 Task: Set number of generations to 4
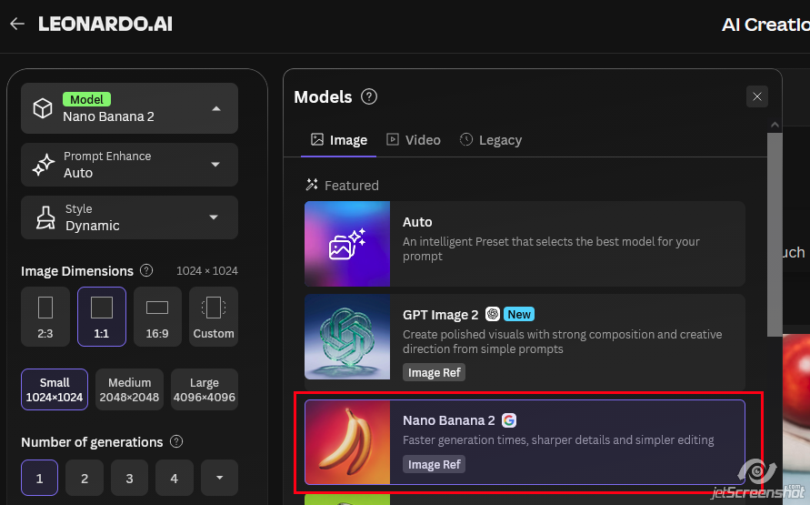[174, 478]
